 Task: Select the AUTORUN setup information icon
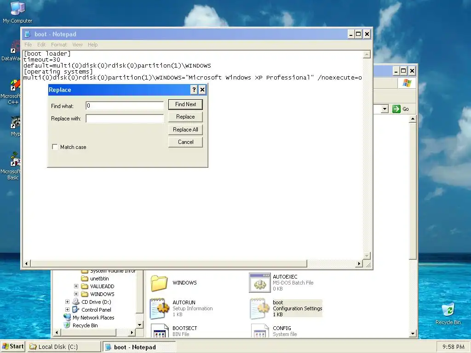(160, 308)
